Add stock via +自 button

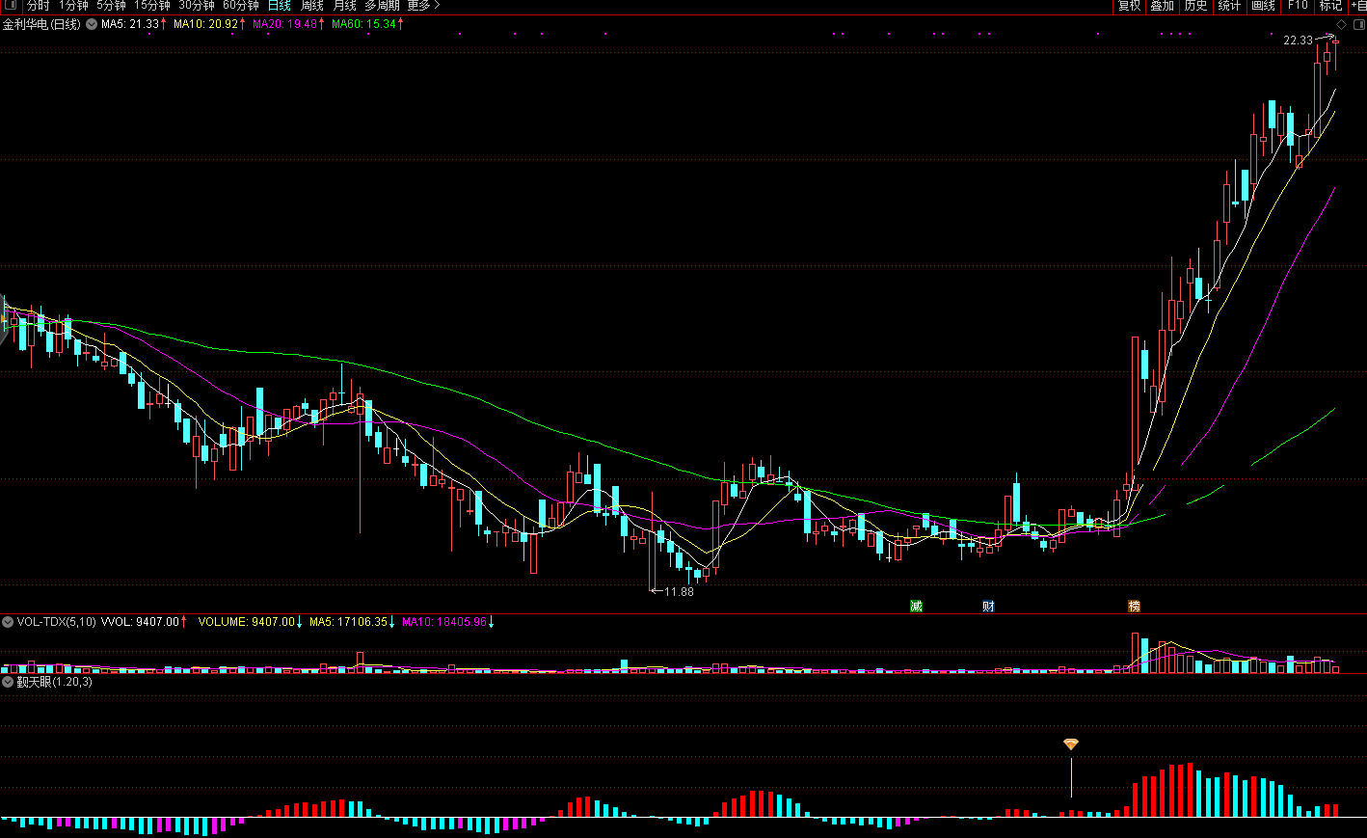tap(1357, 6)
